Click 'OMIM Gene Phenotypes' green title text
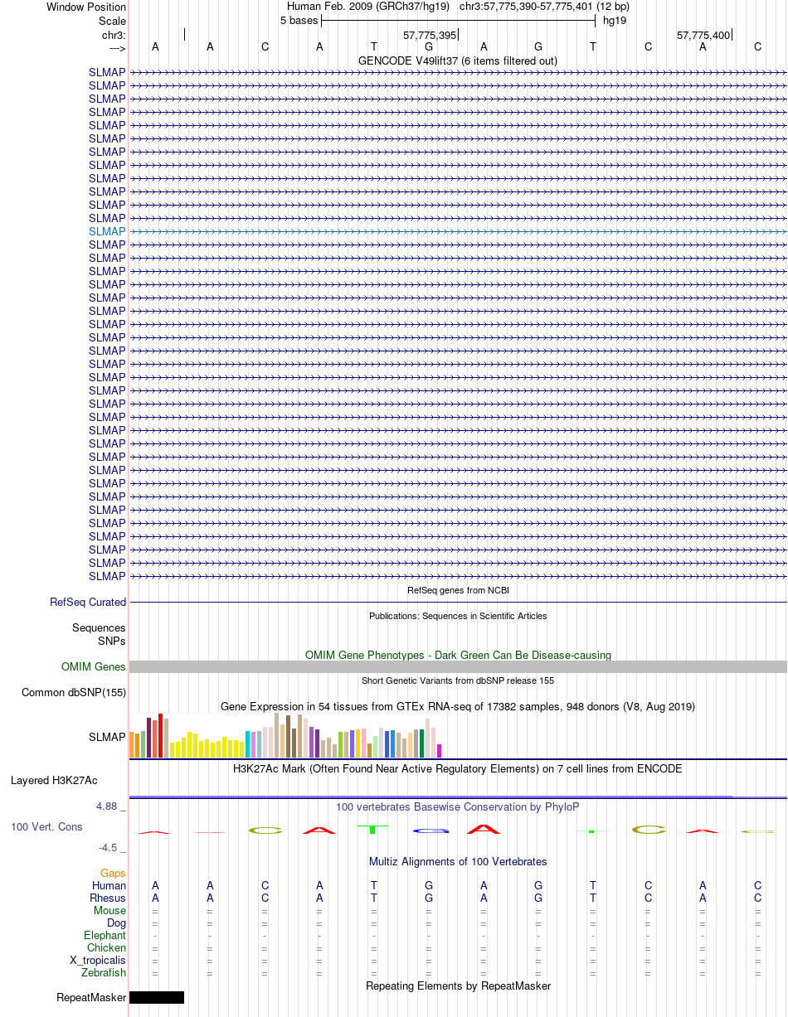The height and width of the screenshot is (1017, 788). pyautogui.click(x=458, y=655)
